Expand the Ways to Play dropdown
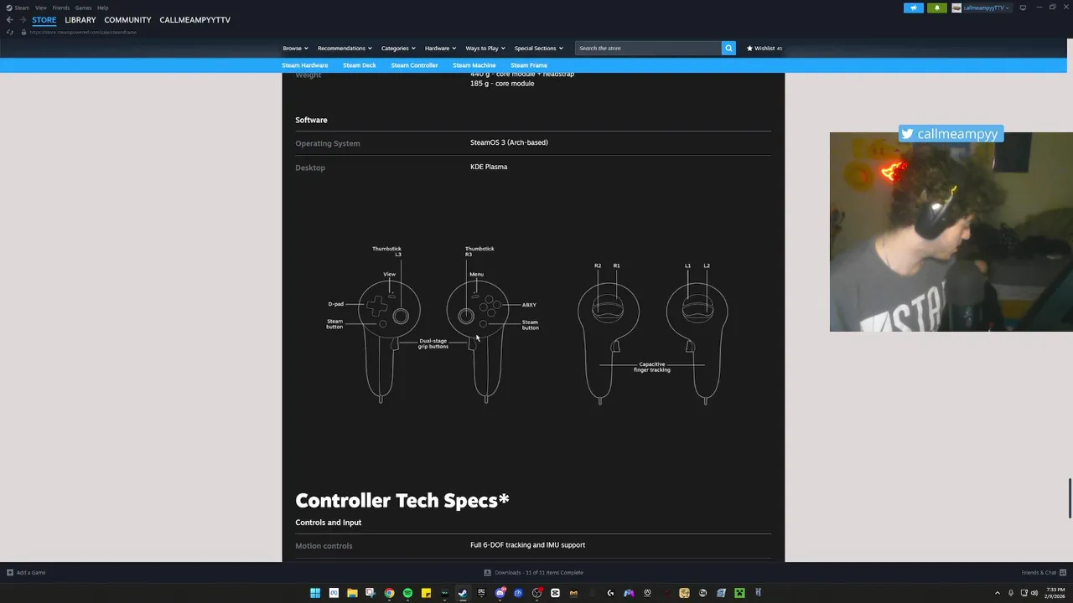 (485, 48)
